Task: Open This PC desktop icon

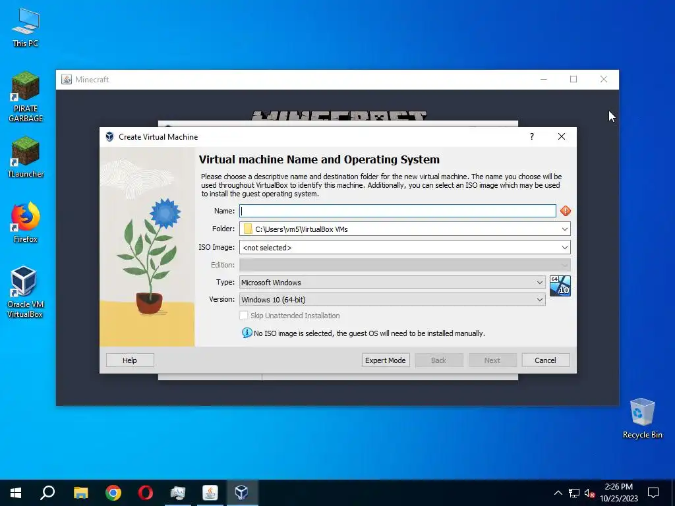Action: (x=26, y=28)
